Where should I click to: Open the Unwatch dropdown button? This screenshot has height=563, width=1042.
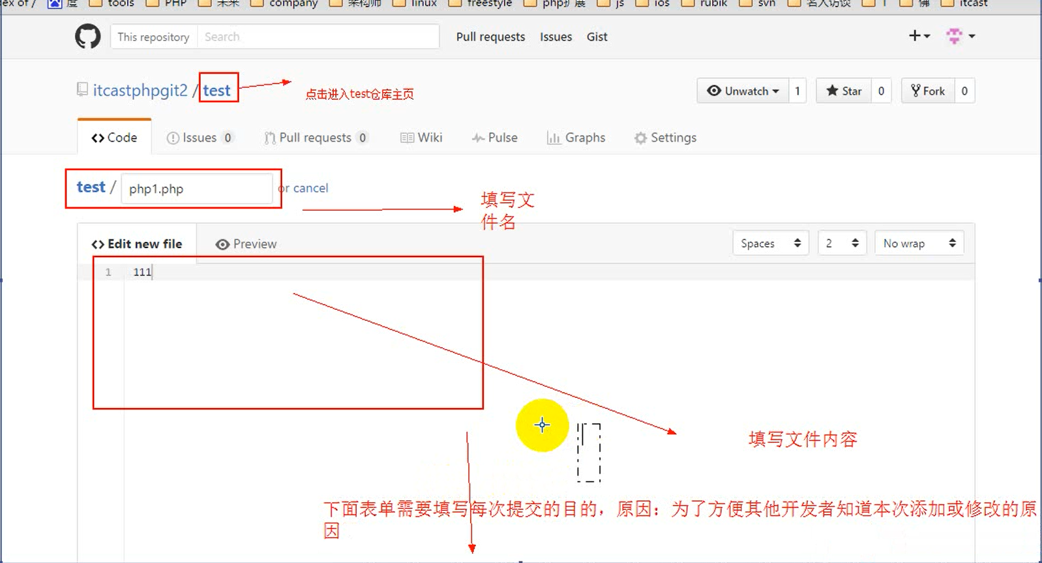click(x=743, y=91)
